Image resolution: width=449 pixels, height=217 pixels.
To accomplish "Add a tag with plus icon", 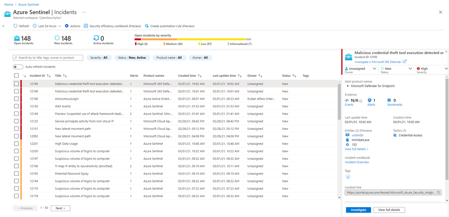I will (x=348, y=177).
